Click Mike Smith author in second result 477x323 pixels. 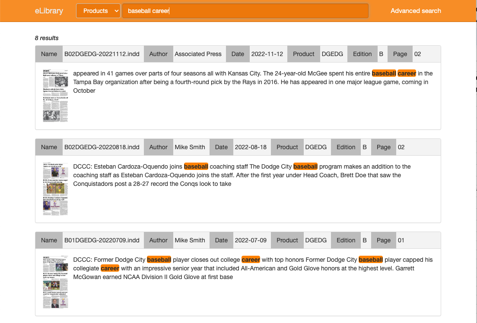[190, 147]
